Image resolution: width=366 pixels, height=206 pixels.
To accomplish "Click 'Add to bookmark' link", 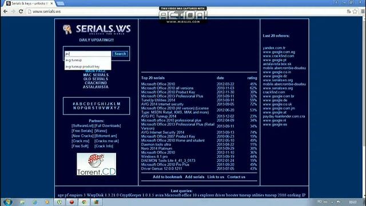I will point(168,177).
